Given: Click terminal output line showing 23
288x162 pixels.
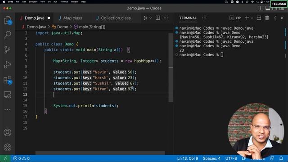Looking at the screenshot, I should coord(181,50).
